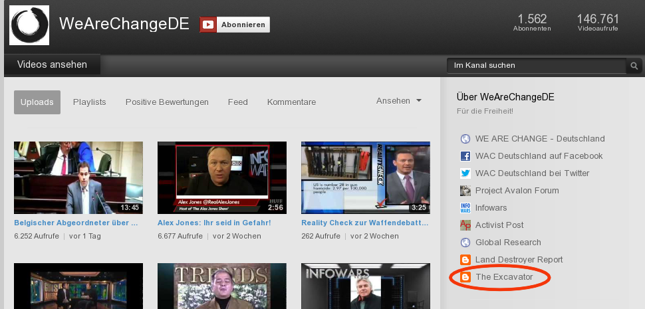Subscribe via the Abonnieren button
The height and width of the screenshot is (309, 645).
point(235,25)
